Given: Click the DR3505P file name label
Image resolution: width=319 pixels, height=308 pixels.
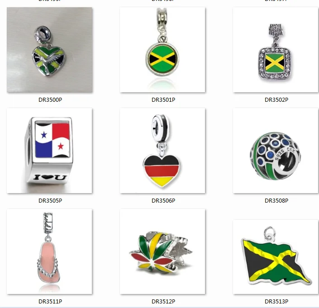Looking at the screenshot, I should [x=50, y=201].
